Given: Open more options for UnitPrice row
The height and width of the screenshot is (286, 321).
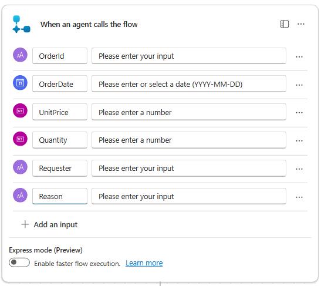Looking at the screenshot, I should point(299,113).
